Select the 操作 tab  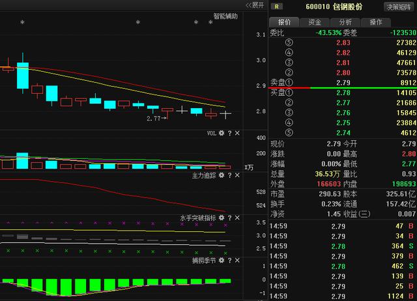coord(376,21)
